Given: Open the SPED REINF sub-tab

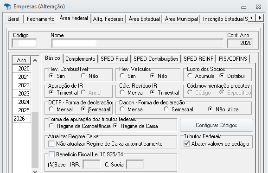Looking at the screenshot, I should [198, 59].
